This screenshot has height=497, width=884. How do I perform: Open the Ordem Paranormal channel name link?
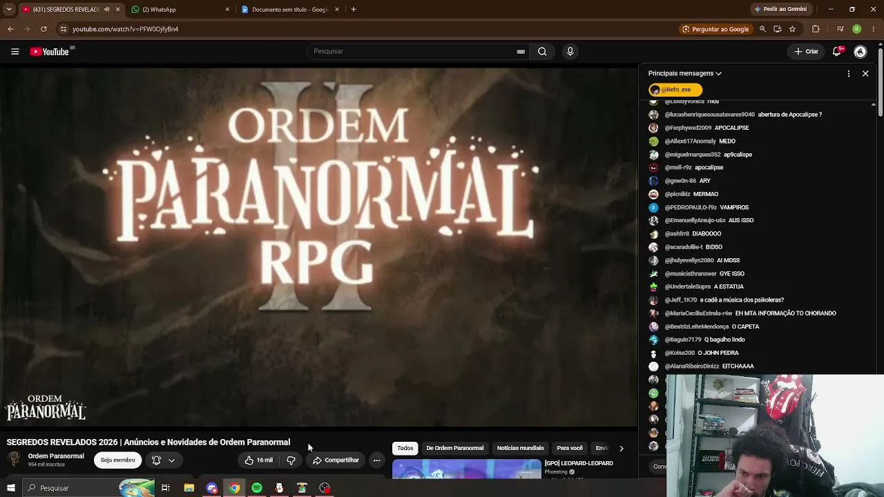[x=56, y=456]
